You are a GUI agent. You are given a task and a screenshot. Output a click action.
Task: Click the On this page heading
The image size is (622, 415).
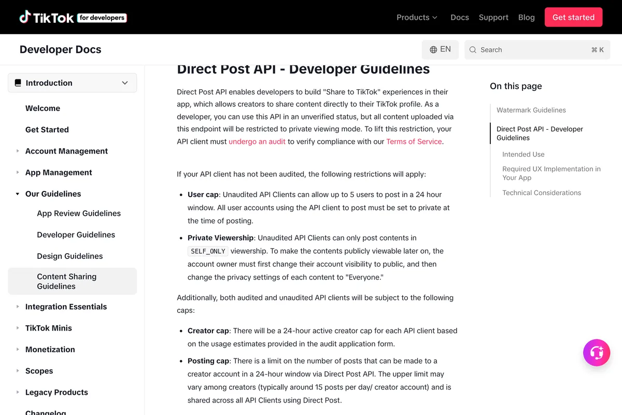516,86
